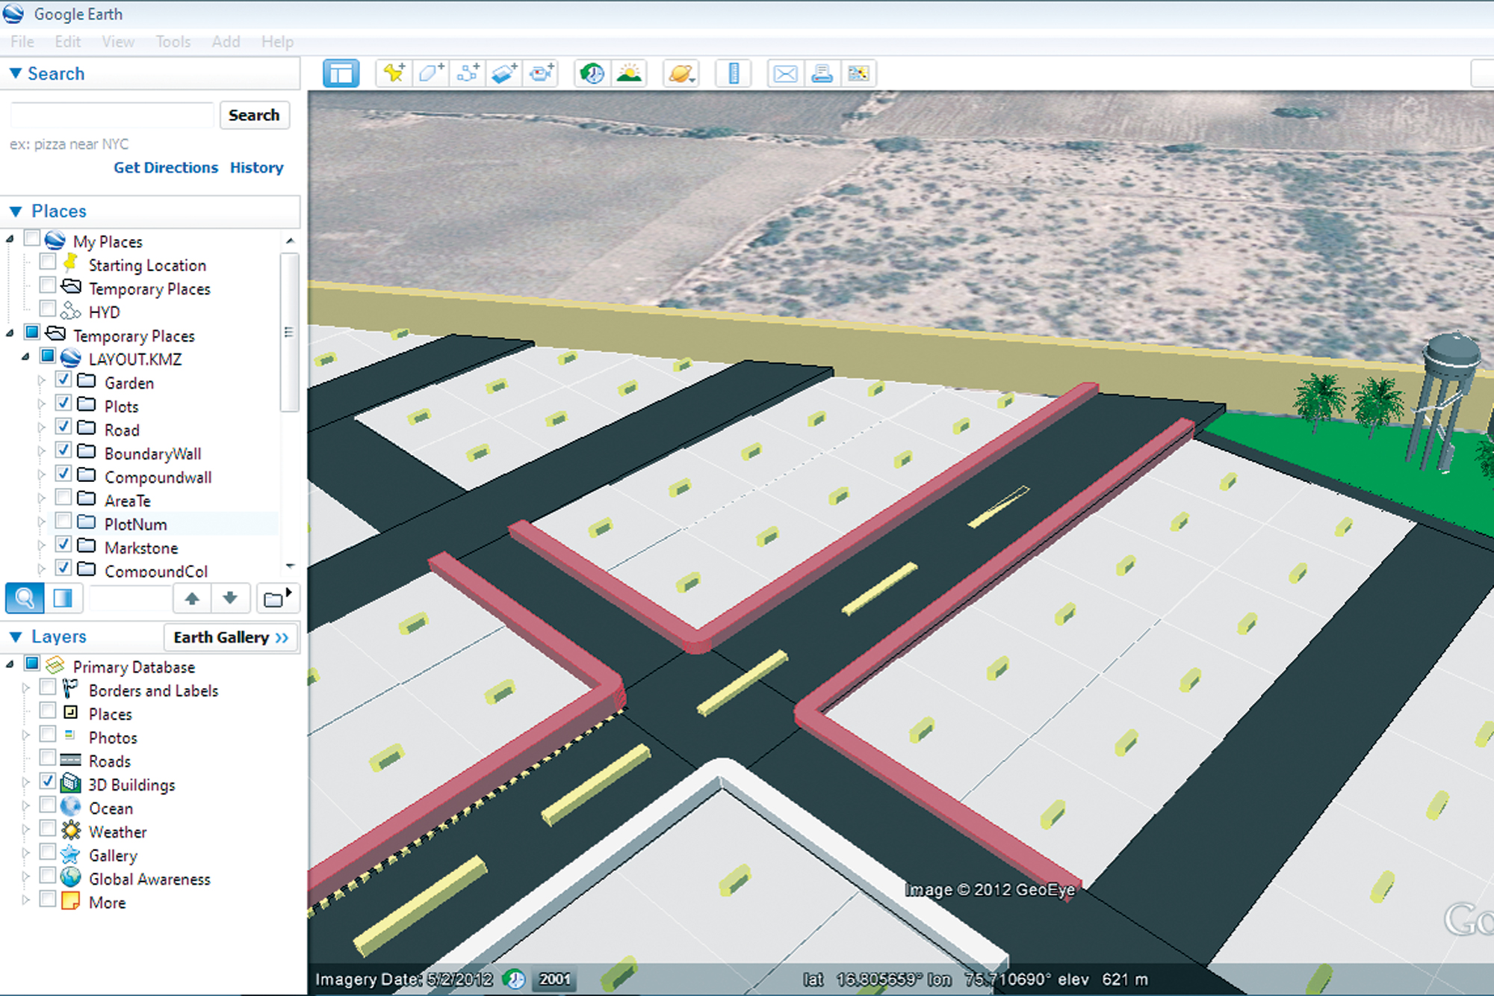
Task: Add an image overlay
Action: pyautogui.click(x=505, y=73)
